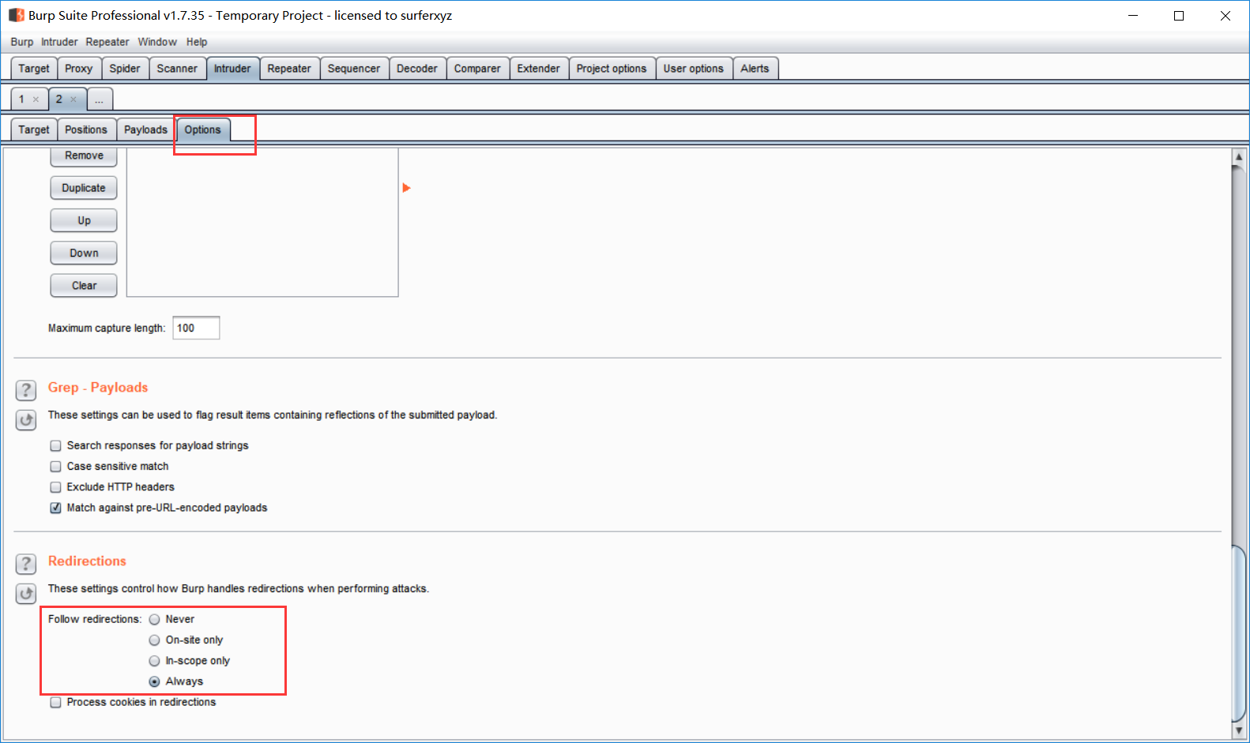The height and width of the screenshot is (743, 1250).
Task: Select the Options sub-tab
Action: [203, 129]
